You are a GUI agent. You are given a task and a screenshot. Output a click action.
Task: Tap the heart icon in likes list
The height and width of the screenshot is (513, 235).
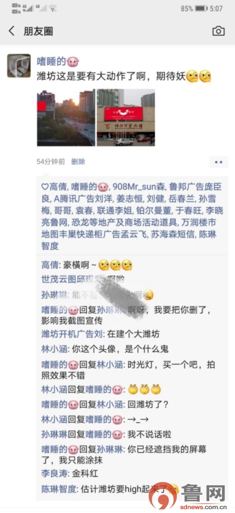tap(45, 187)
